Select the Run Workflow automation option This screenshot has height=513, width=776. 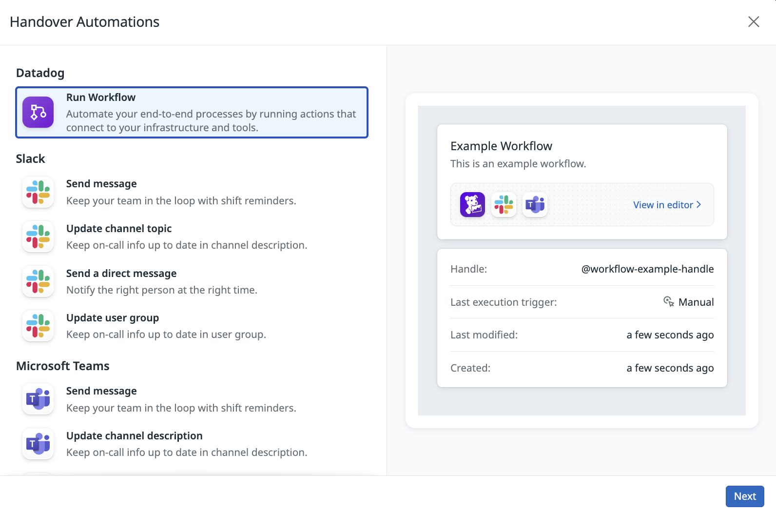click(211, 113)
